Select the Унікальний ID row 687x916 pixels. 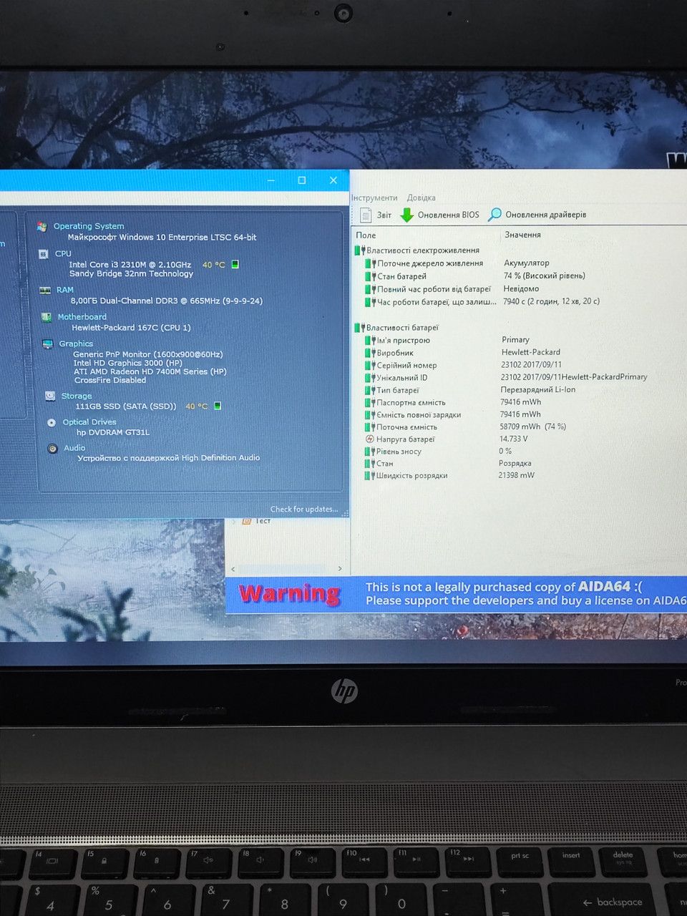[x=506, y=378]
